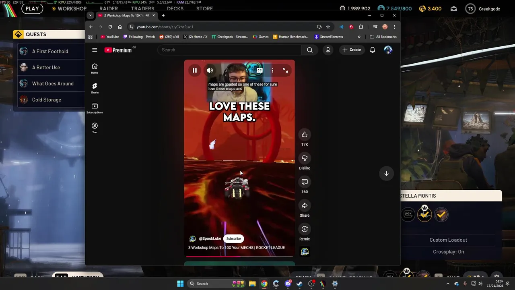Open the Short's three-dot more options menu
Screen dimensions: 515x290
272,70
